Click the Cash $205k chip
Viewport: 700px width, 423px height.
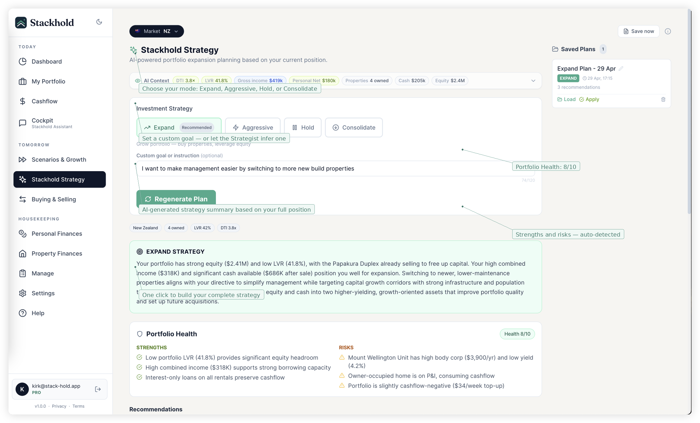pyautogui.click(x=412, y=81)
